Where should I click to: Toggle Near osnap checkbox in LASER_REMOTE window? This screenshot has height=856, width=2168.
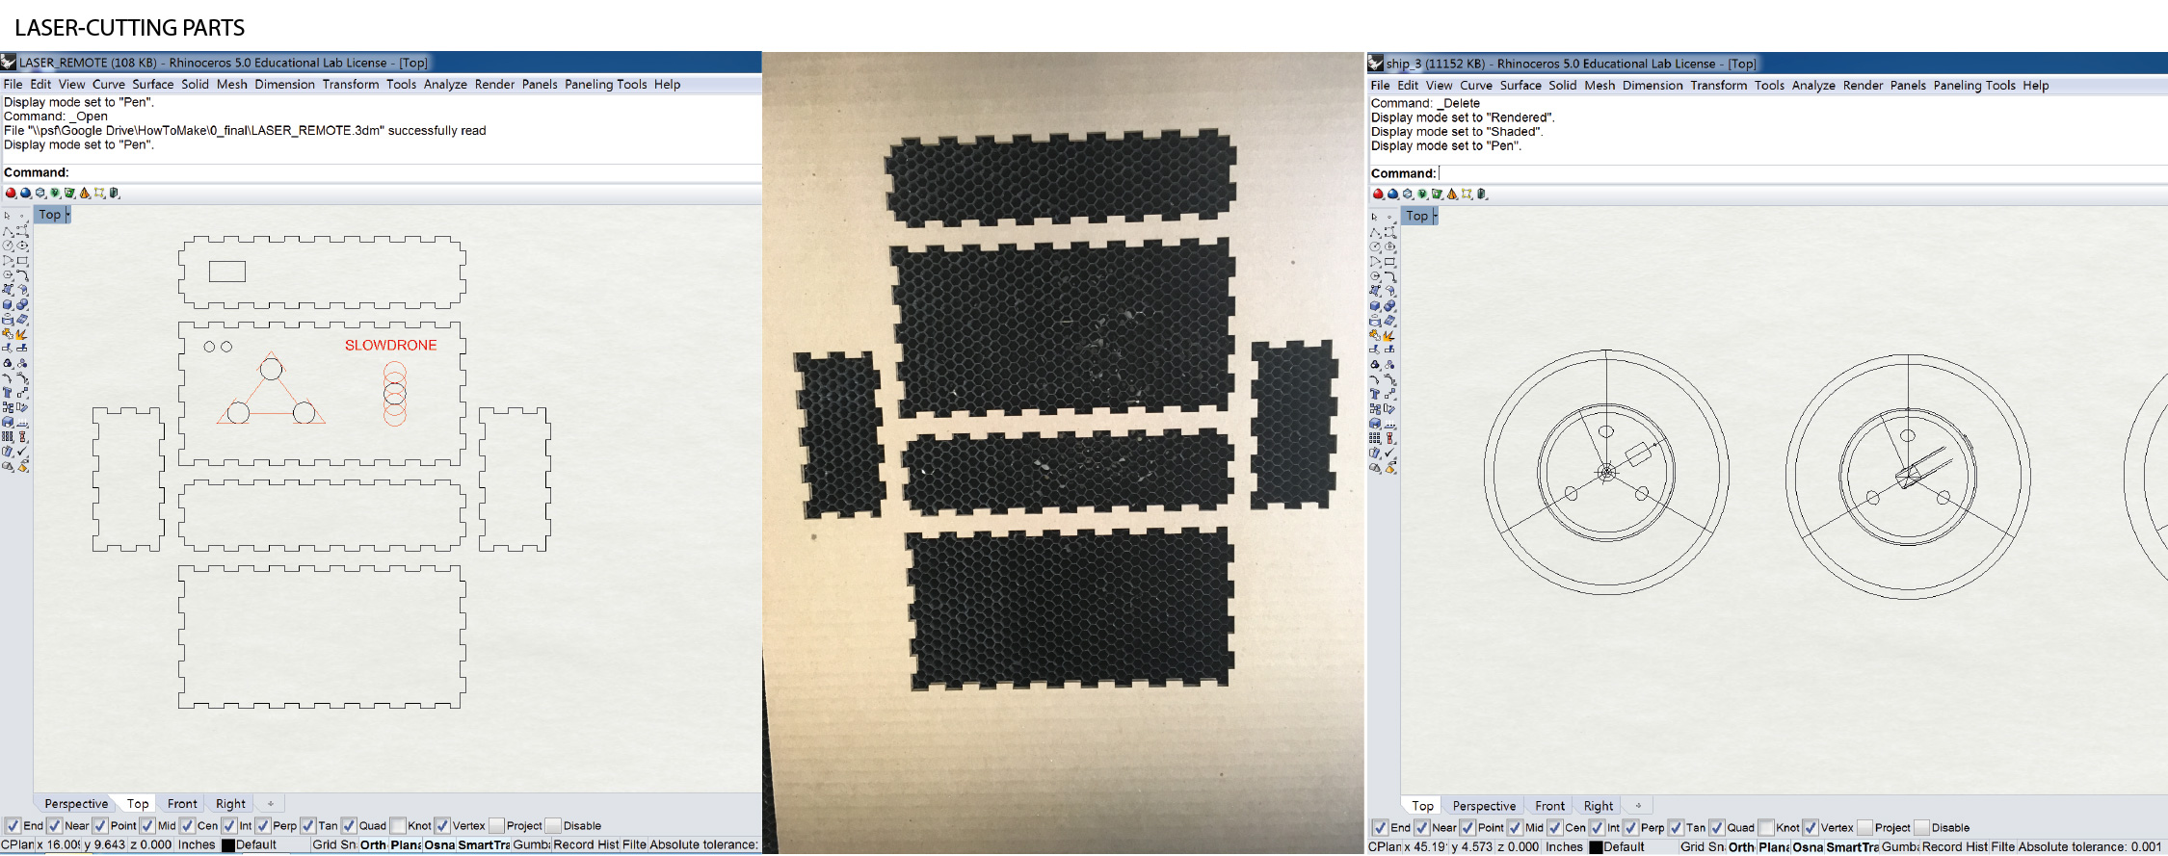(55, 825)
